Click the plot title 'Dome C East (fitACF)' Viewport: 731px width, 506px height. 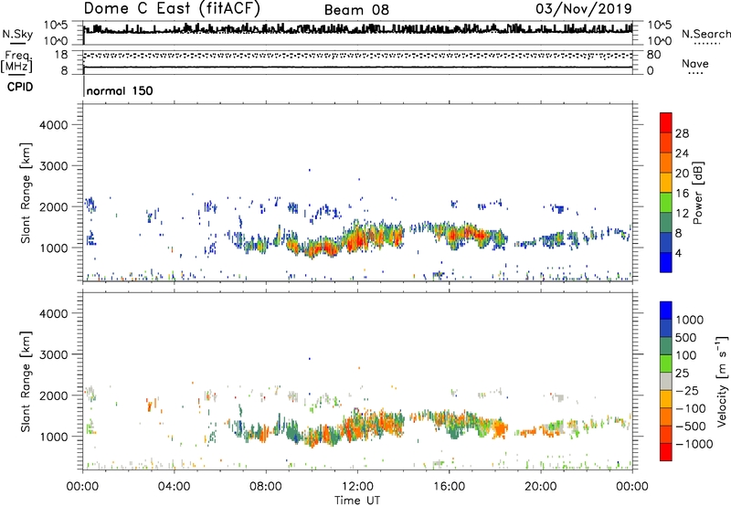[x=172, y=8]
